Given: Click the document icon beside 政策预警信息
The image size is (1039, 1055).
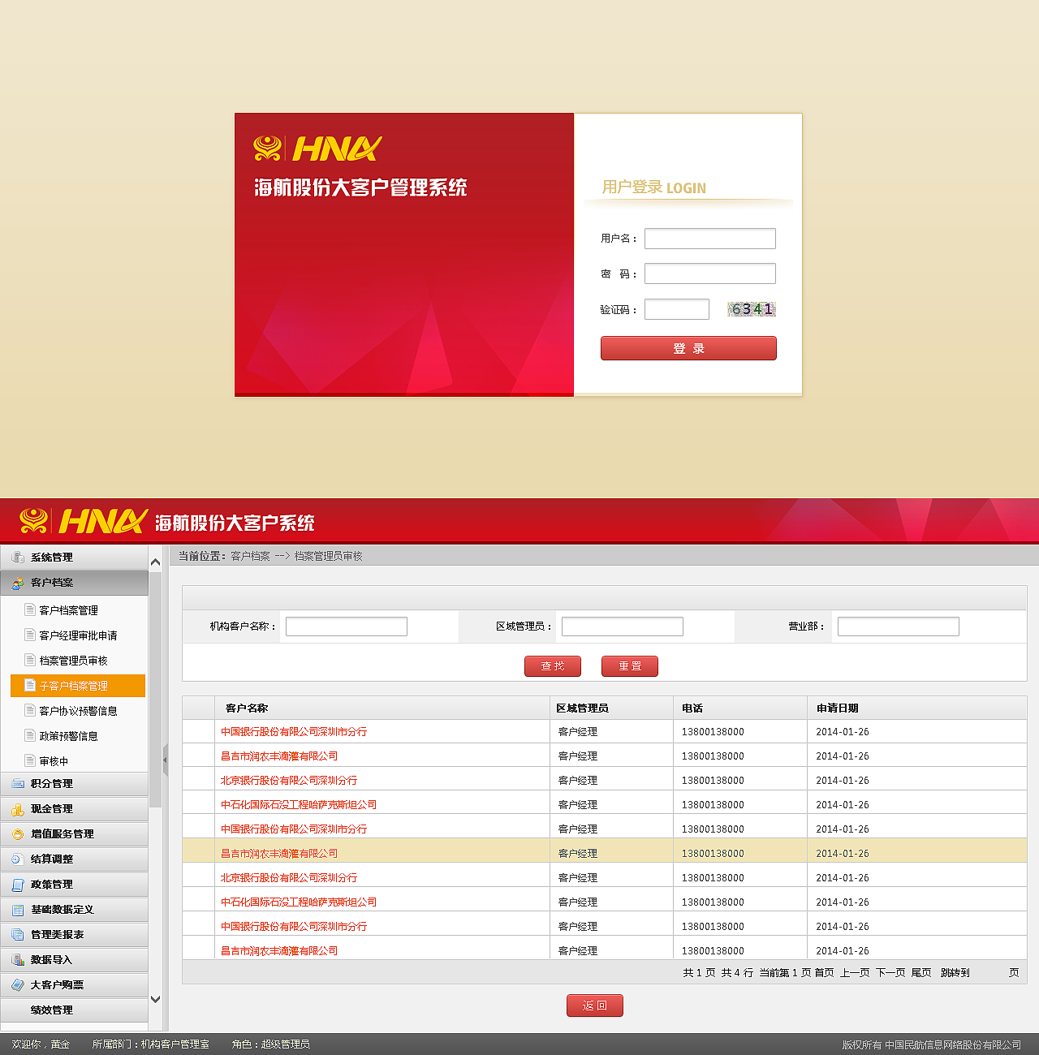Looking at the screenshot, I should 30,735.
